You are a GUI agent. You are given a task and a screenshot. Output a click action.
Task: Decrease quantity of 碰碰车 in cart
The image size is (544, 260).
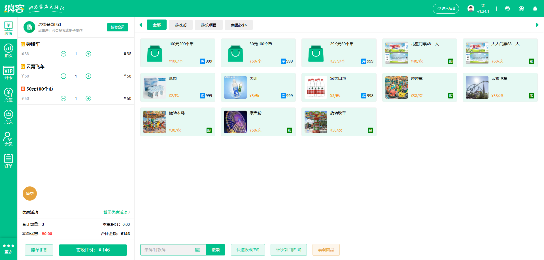click(63, 54)
